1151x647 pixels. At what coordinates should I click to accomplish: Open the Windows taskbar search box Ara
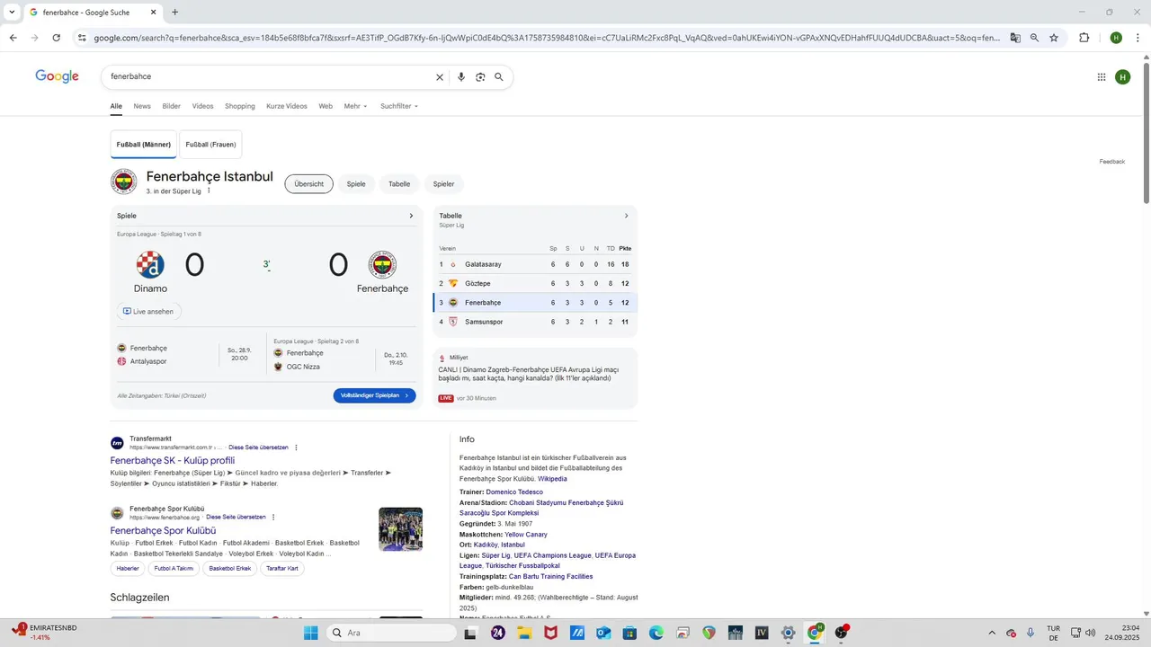(x=389, y=633)
